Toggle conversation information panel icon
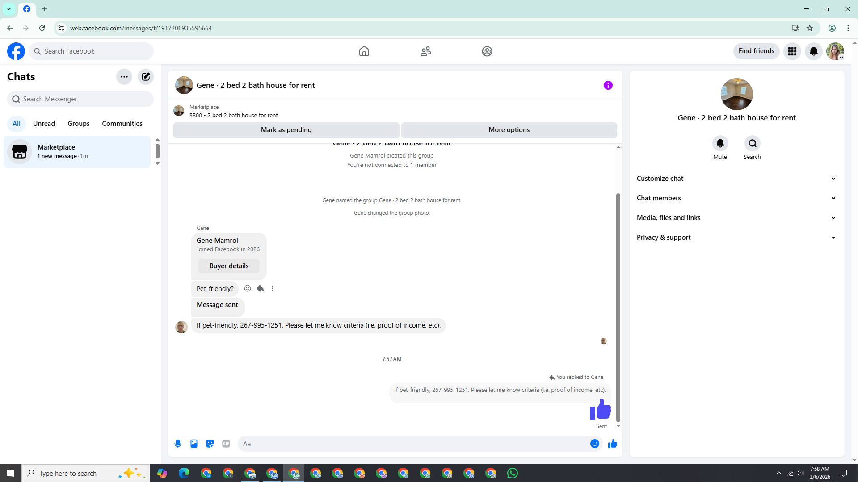Image resolution: width=858 pixels, height=482 pixels. click(608, 85)
